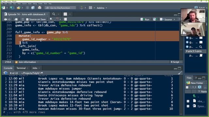Click the Print icon in main toolbar
Screen dimensions: 209x117
40,8
